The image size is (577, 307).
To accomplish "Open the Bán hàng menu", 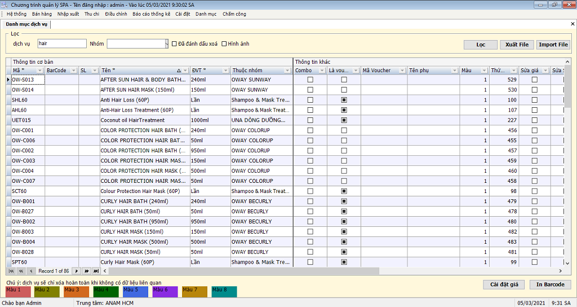I will 42,14.
